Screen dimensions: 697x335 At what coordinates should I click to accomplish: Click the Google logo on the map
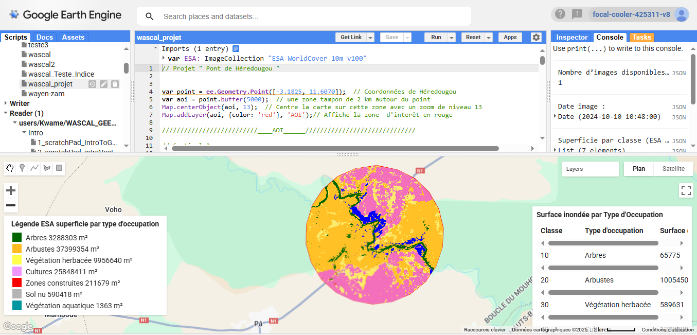(18, 326)
